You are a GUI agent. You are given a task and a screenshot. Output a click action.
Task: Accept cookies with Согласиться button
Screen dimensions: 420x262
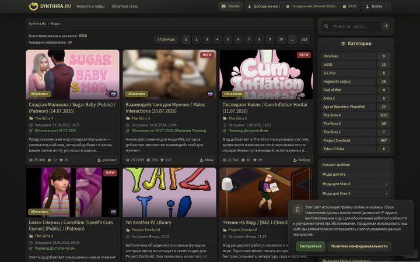click(310, 246)
